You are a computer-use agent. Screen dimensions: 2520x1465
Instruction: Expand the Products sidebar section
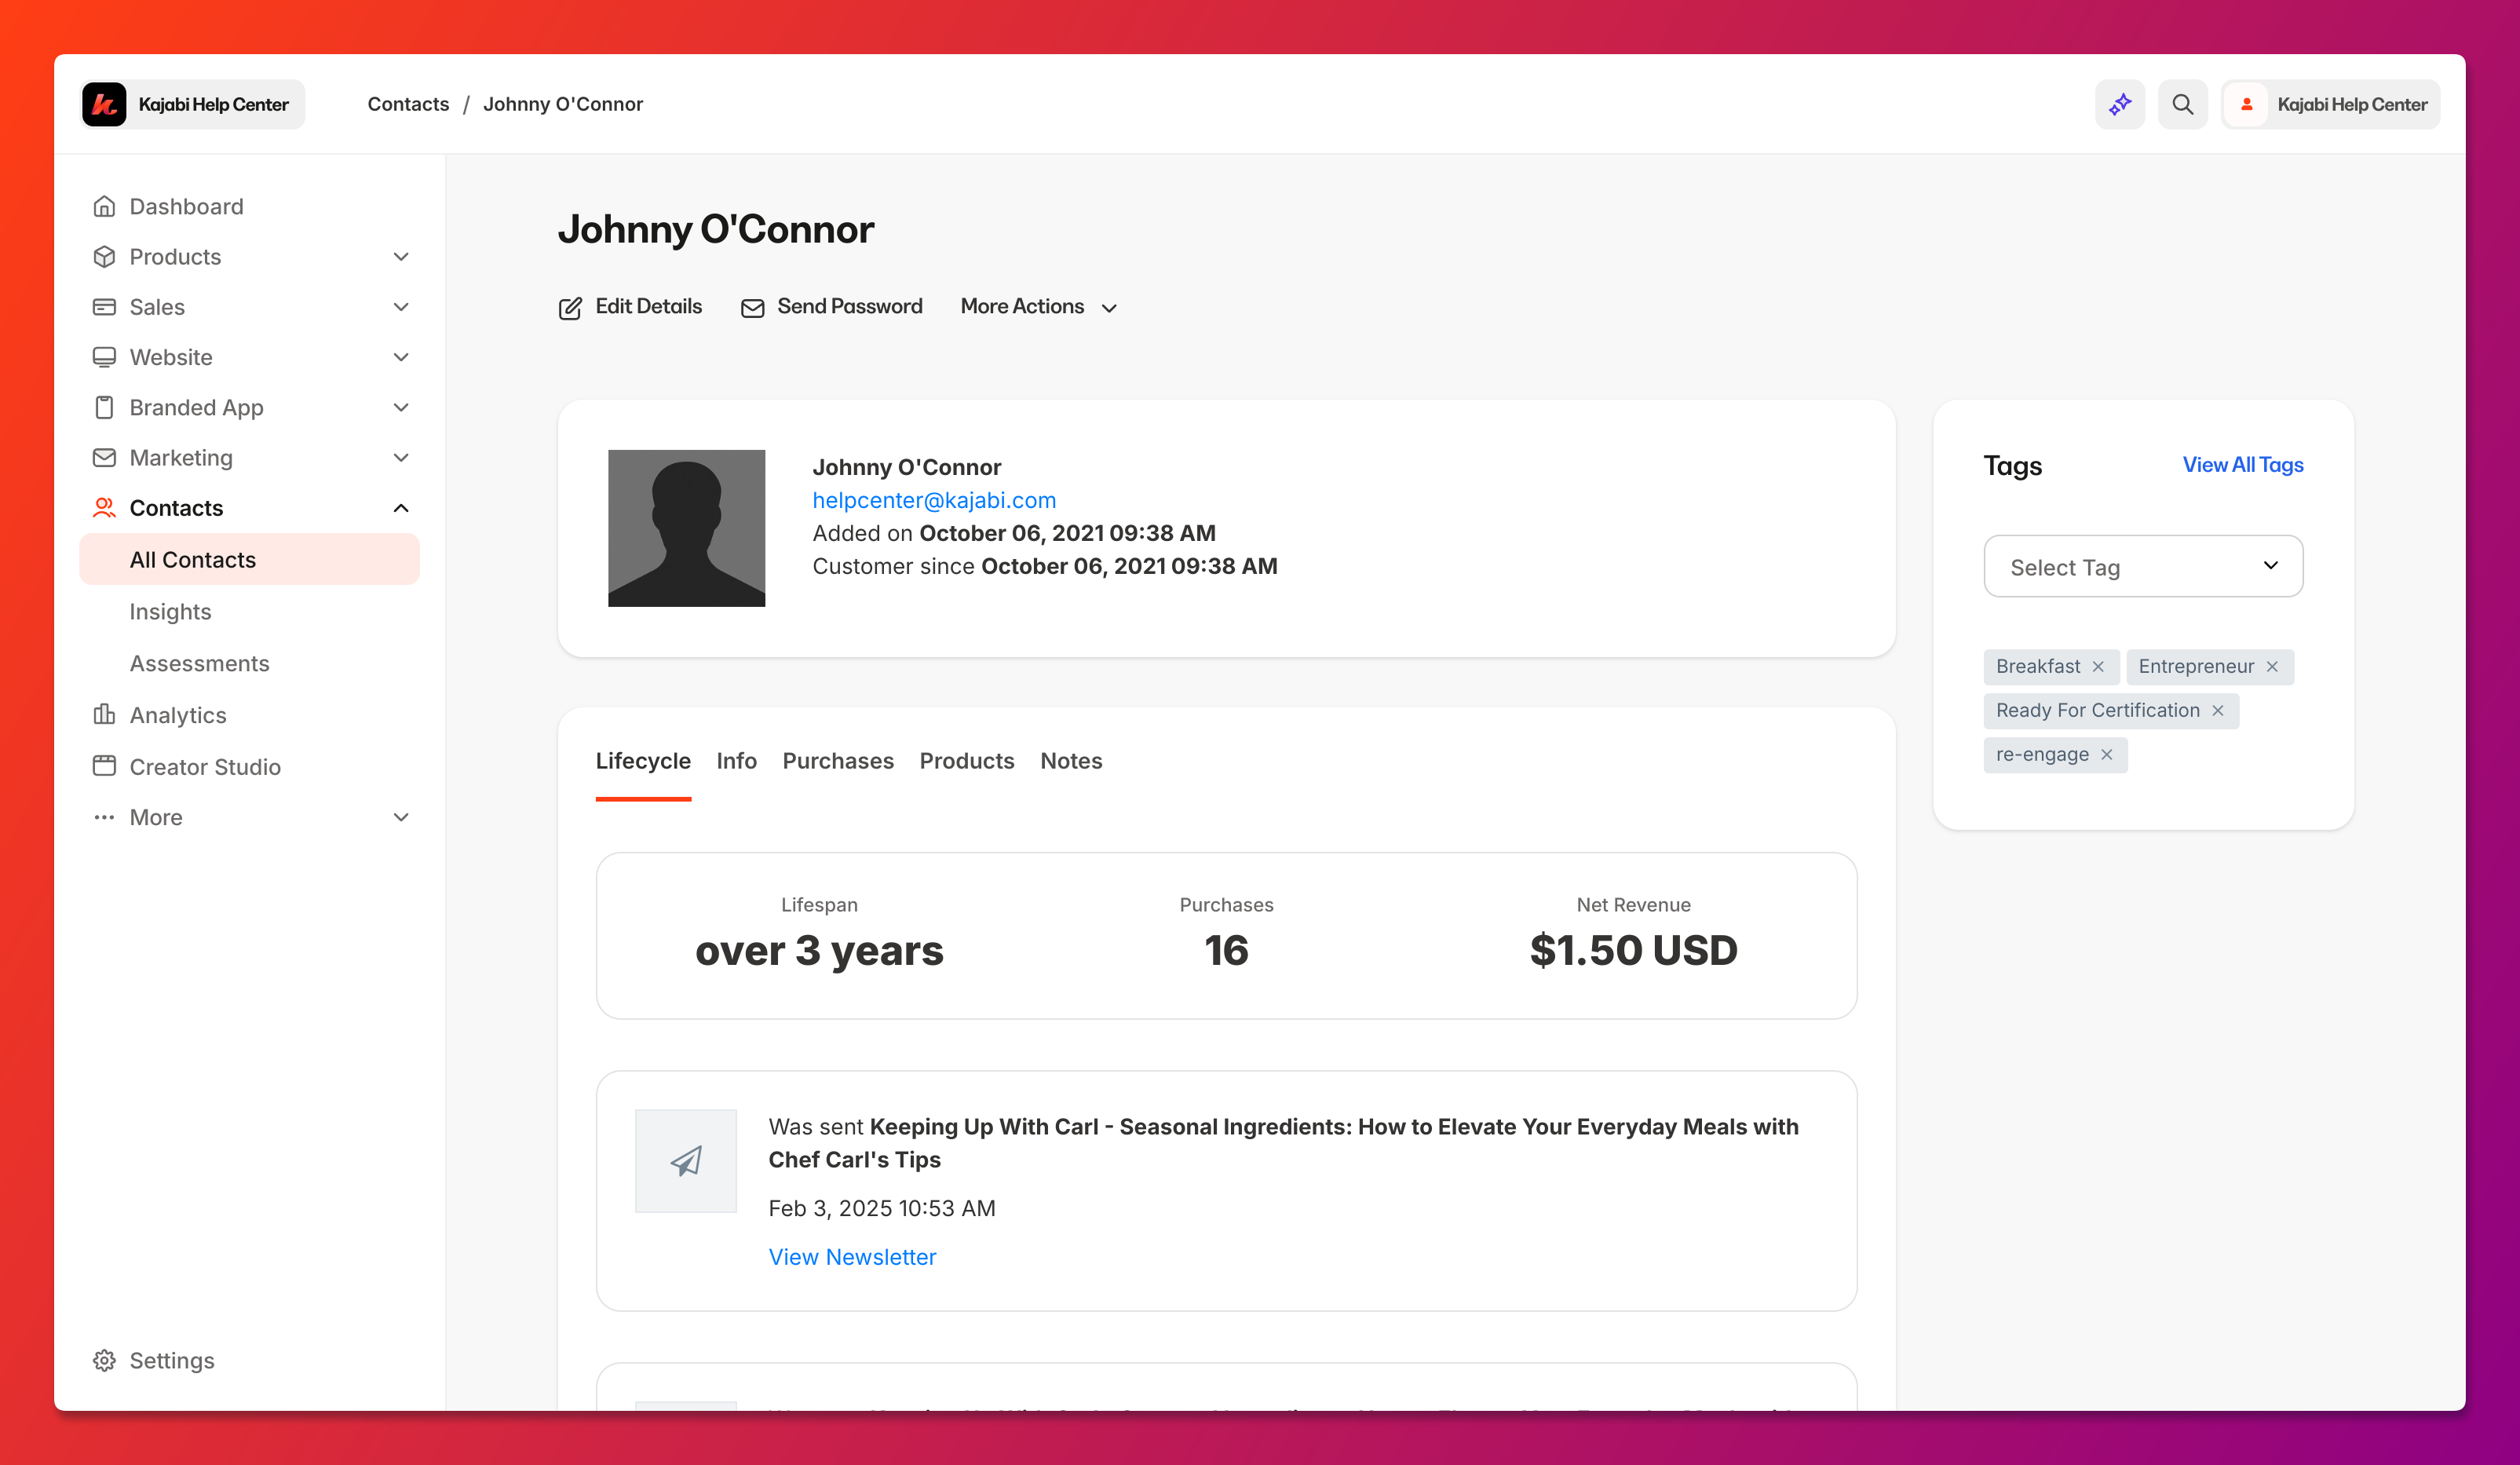(x=401, y=257)
